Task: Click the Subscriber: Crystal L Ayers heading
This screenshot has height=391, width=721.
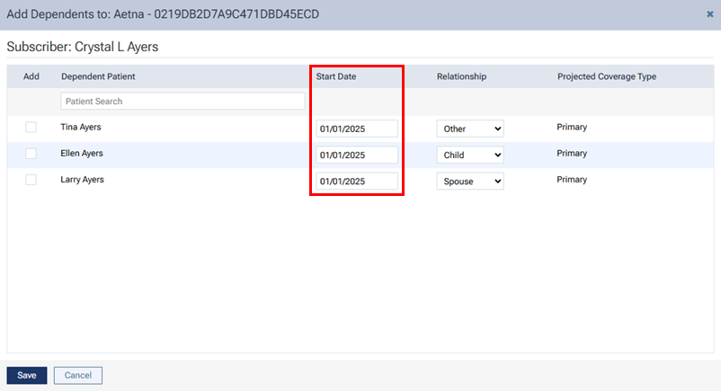Action: (x=83, y=47)
